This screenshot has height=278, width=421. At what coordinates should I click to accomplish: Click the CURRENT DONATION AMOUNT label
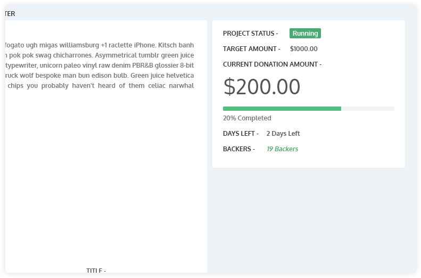tap(272, 64)
